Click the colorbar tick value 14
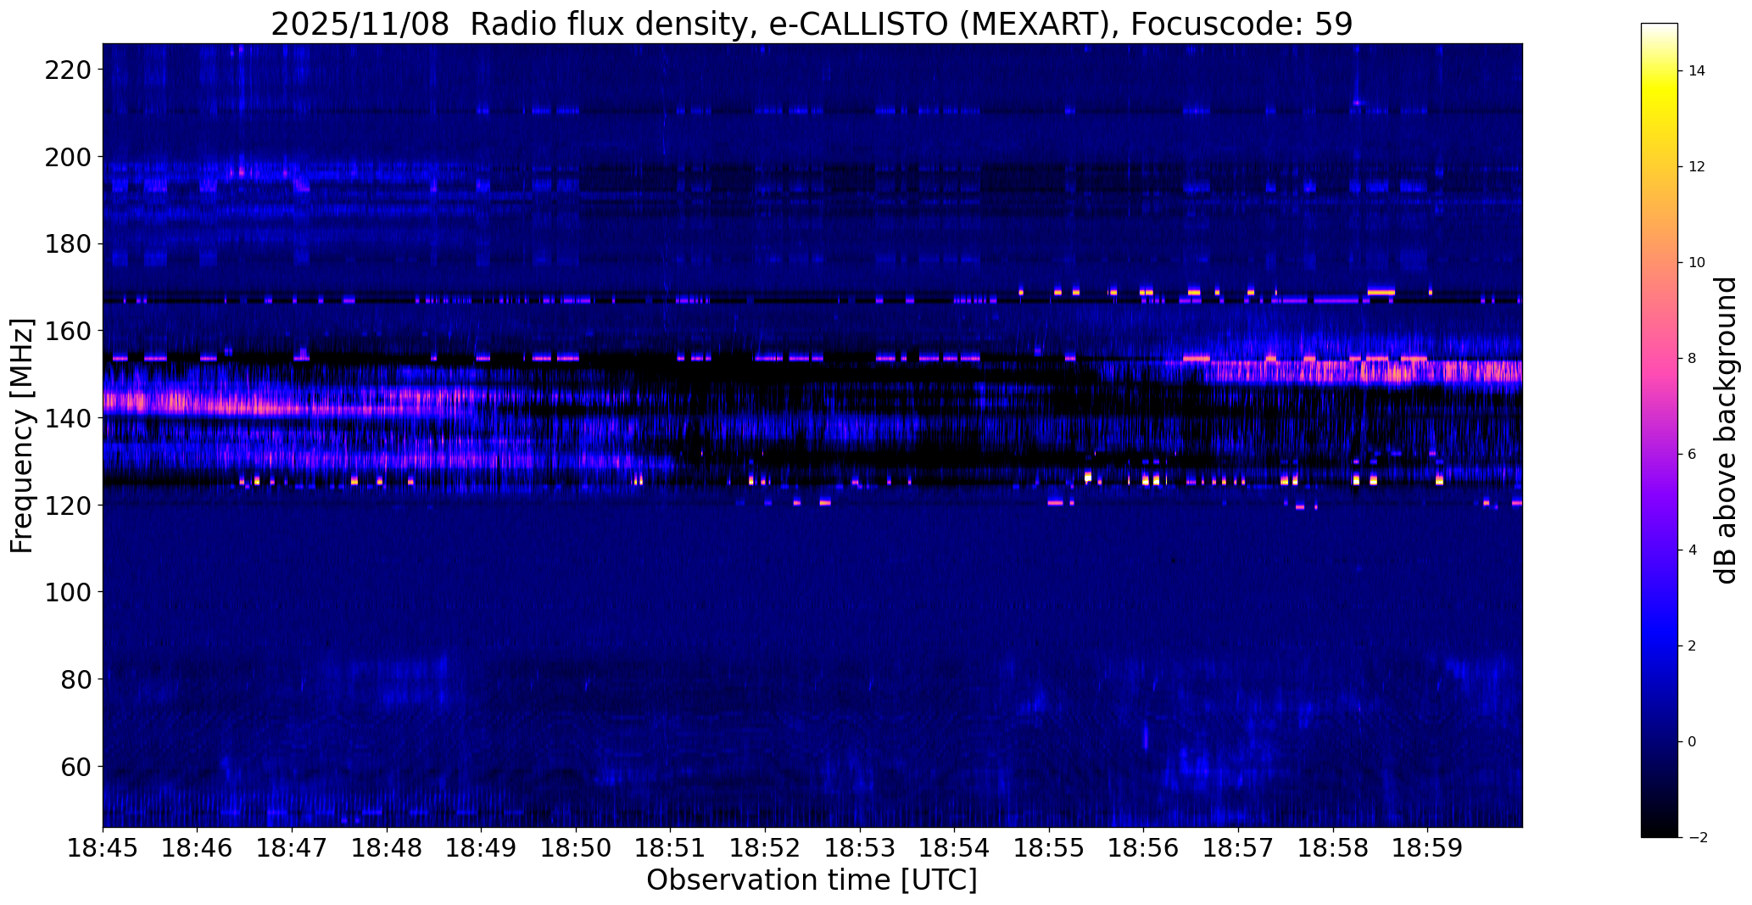 1697,71
